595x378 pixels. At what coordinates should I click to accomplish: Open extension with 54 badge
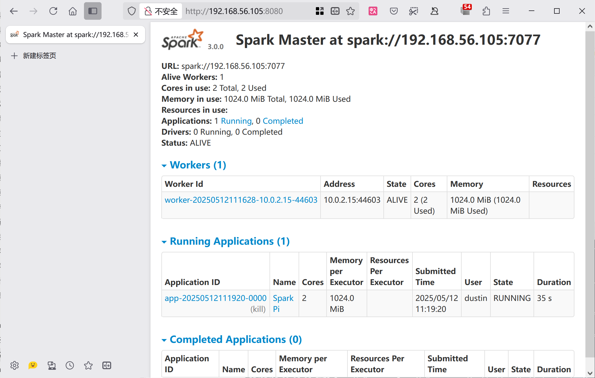coord(466,10)
